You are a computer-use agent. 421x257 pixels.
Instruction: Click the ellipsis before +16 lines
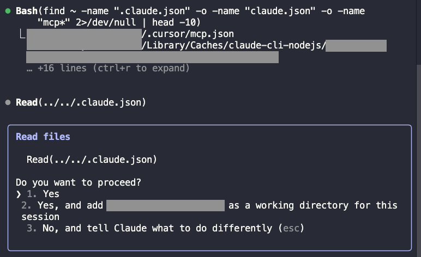tap(29, 69)
